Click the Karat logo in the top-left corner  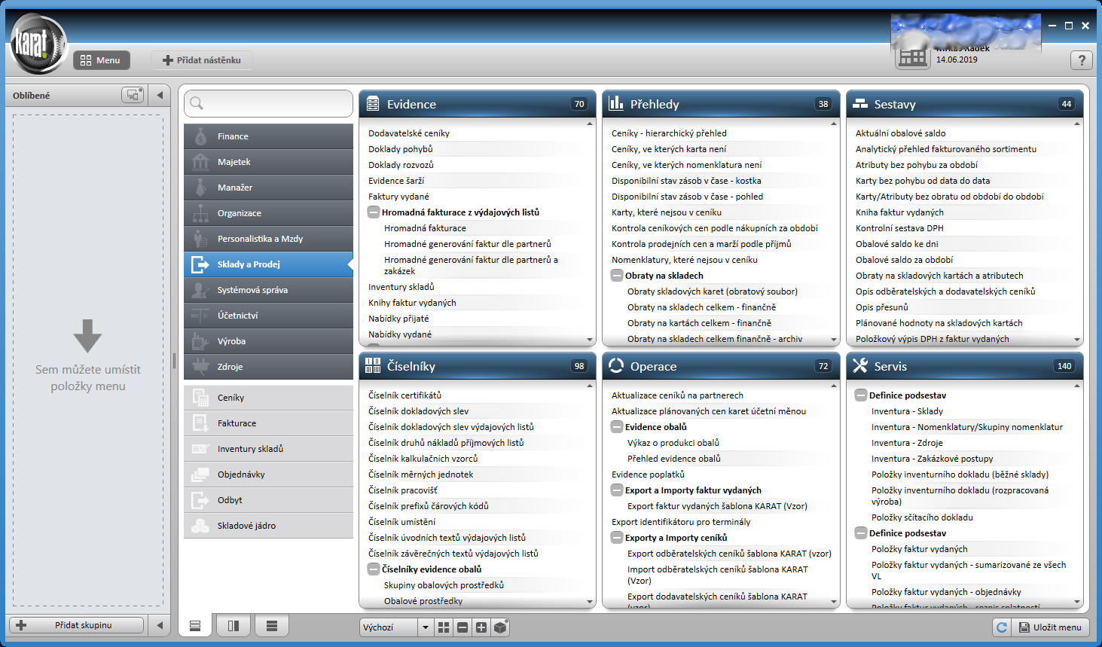point(38,45)
